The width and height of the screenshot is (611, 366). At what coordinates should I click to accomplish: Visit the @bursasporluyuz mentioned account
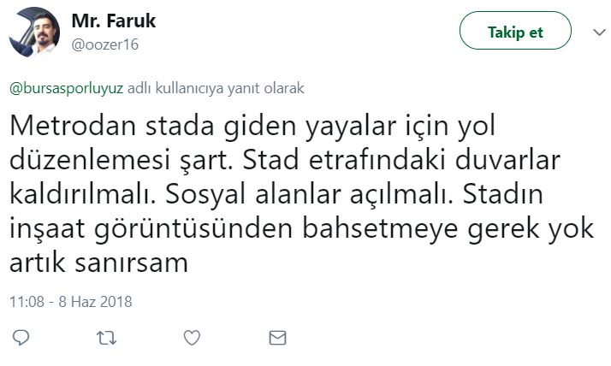point(67,88)
